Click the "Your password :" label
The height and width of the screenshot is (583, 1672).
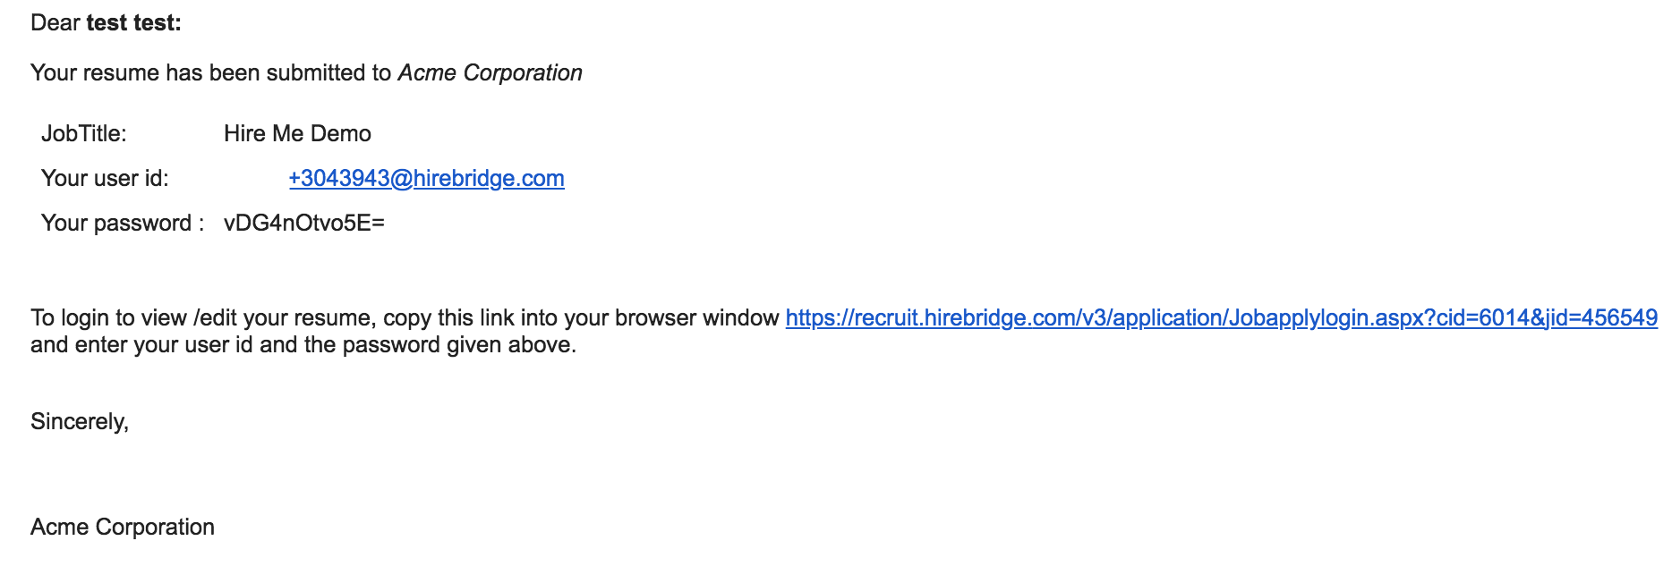pyautogui.click(x=123, y=224)
